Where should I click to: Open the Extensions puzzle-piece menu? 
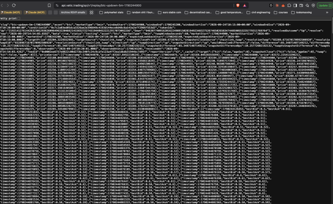pos(289,5)
